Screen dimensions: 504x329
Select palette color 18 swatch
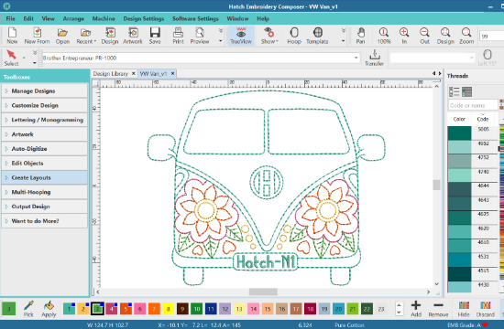[310, 309]
